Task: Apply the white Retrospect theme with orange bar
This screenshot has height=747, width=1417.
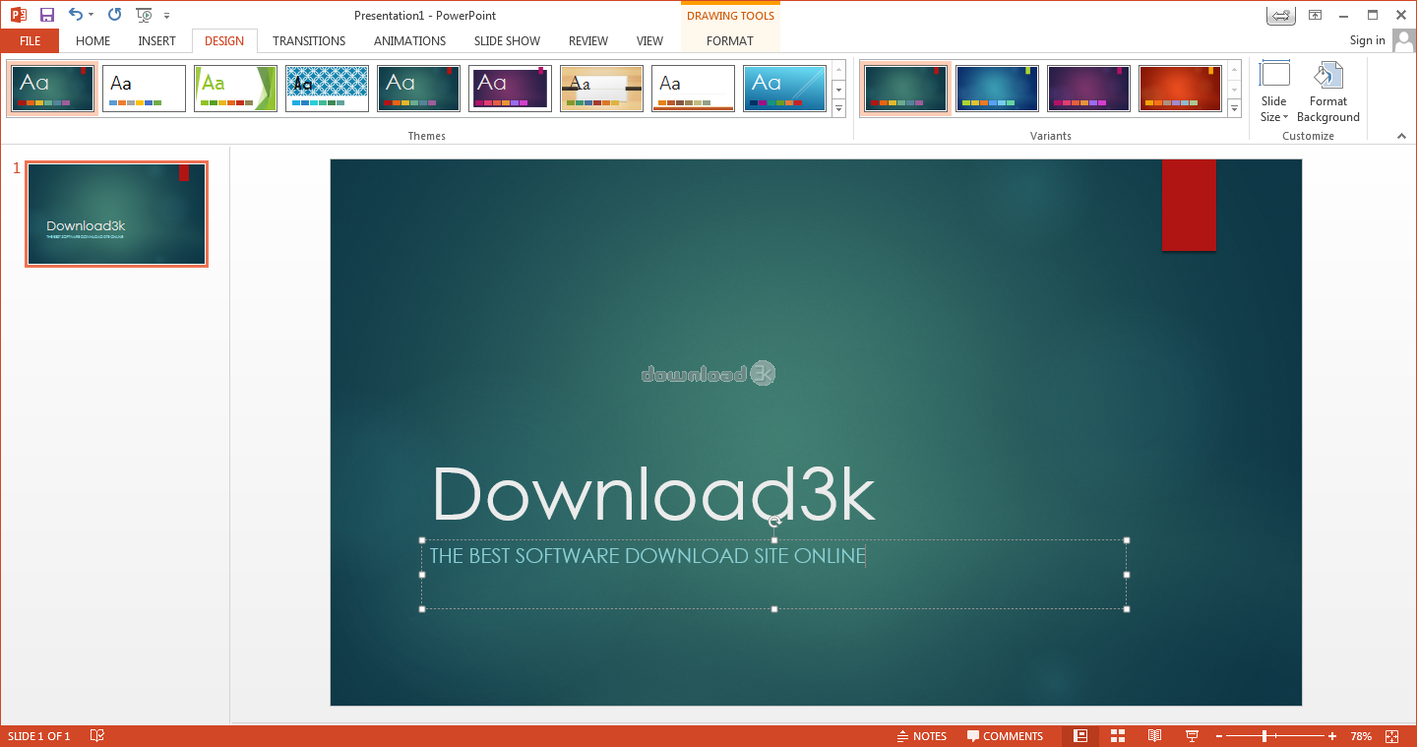Action: point(693,89)
